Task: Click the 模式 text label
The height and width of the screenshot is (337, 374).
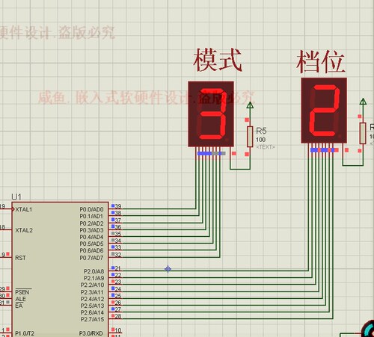Action: pyautogui.click(x=218, y=61)
